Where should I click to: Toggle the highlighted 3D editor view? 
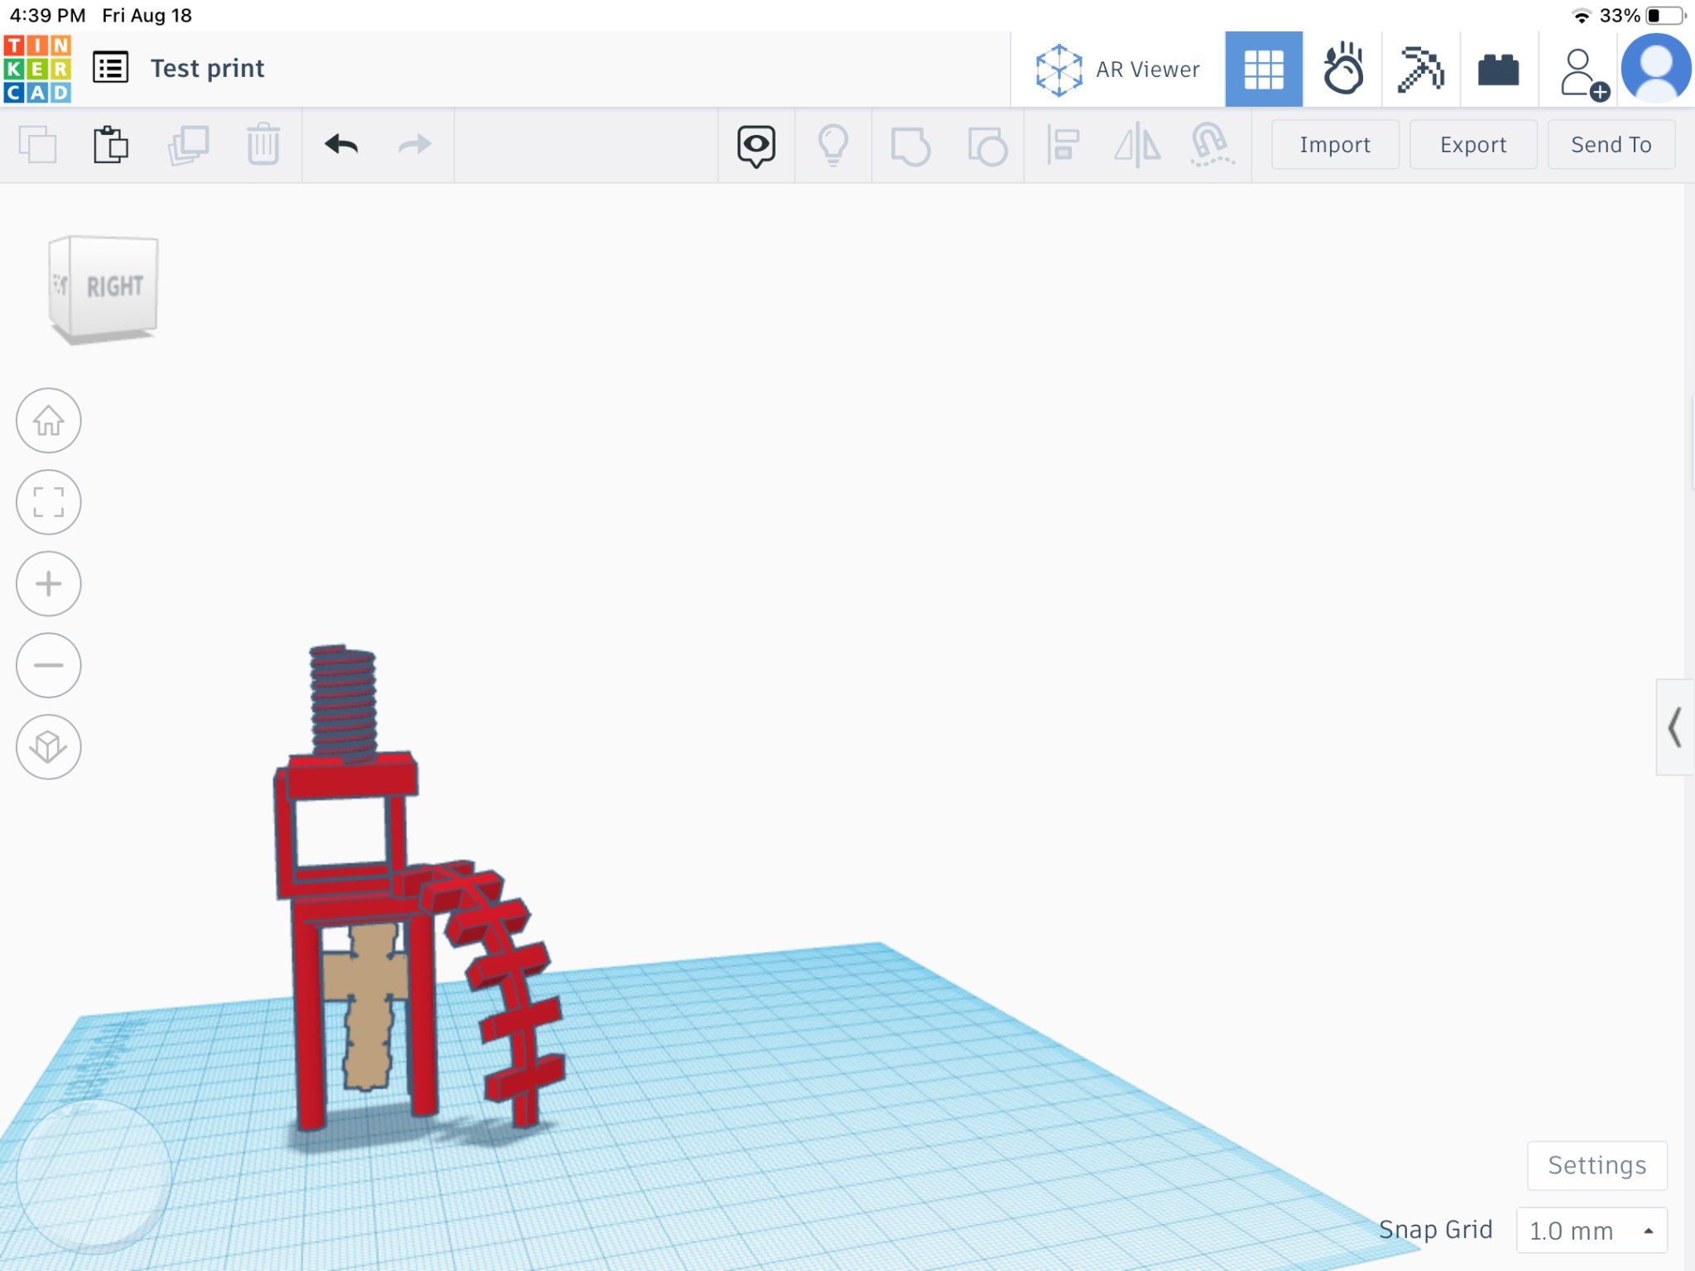[1264, 68]
